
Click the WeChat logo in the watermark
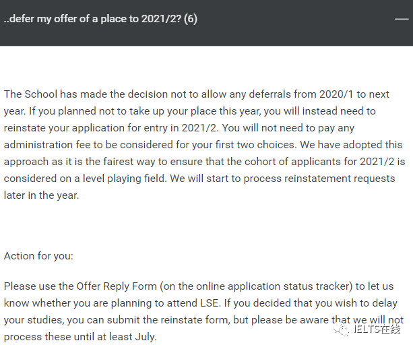[340, 329]
